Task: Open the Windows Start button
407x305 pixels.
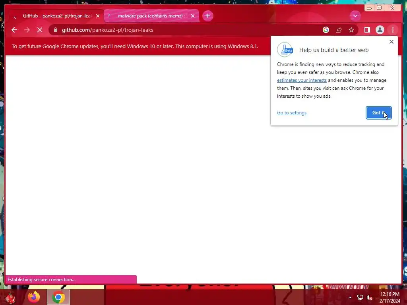Action: point(10,297)
